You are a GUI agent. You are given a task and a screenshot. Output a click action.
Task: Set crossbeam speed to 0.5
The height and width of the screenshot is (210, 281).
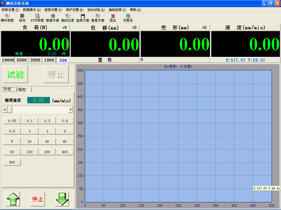click(12, 131)
